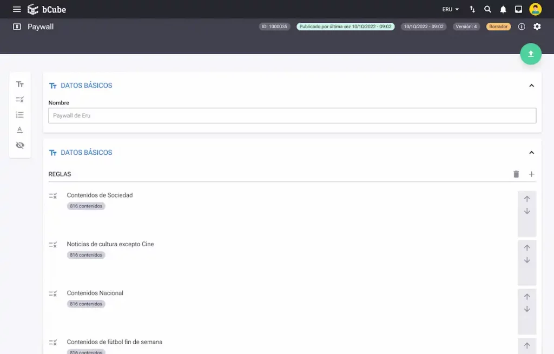This screenshot has width=554, height=354.
Task: Jump to list section in sidebar
Action: pos(20,115)
